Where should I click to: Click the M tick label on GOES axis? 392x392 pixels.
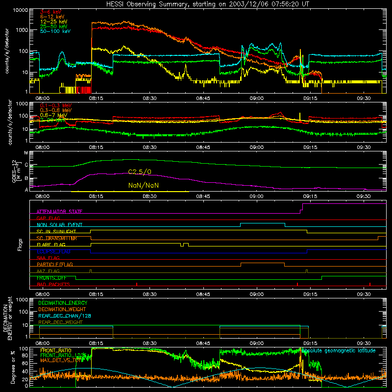26,153
